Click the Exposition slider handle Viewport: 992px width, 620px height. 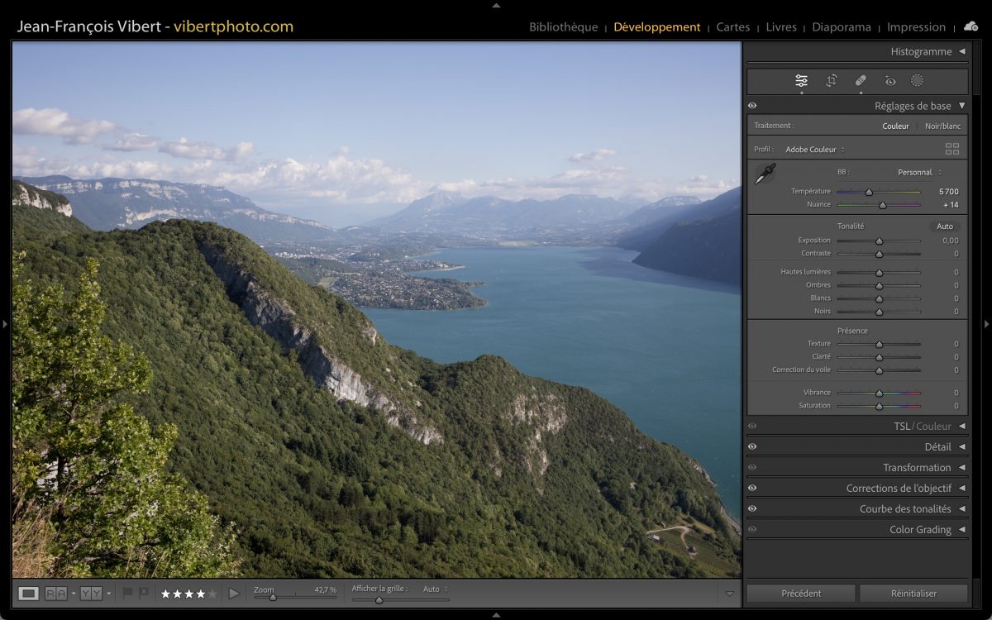coord(879,241)
